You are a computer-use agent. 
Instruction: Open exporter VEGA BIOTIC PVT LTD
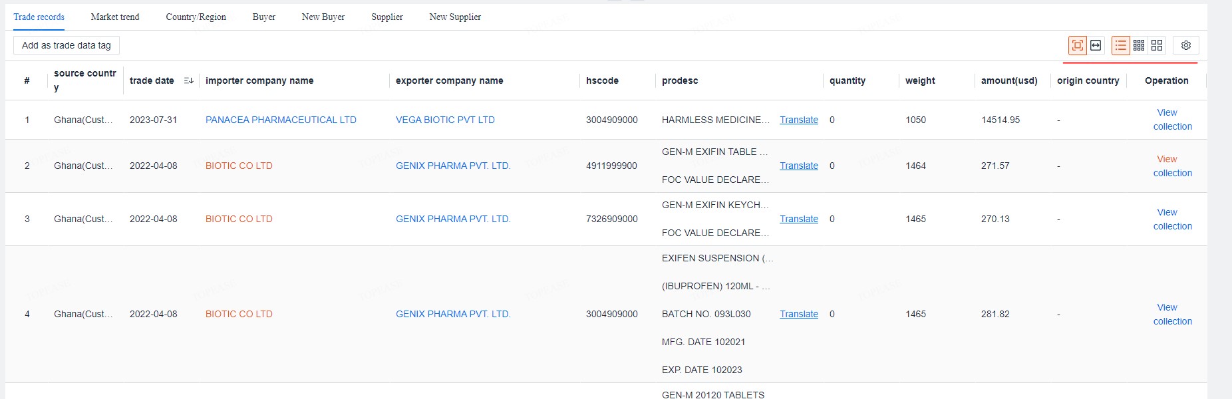point(445,120)
